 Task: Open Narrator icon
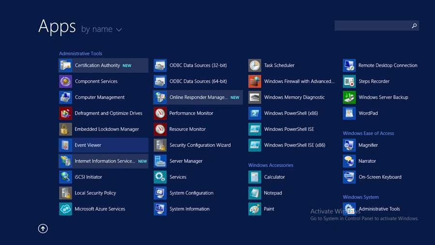click(x=349, y=161)
